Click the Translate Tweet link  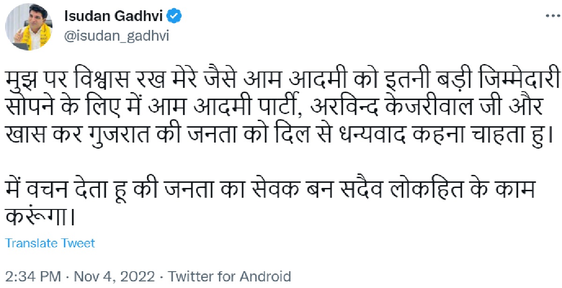coord(50,243)
